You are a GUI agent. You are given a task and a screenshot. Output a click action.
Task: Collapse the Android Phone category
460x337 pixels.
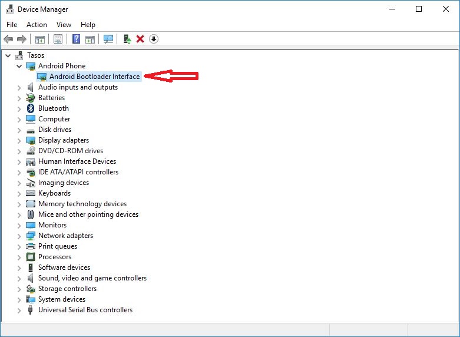pyautogui.click(x=19, y=66)
